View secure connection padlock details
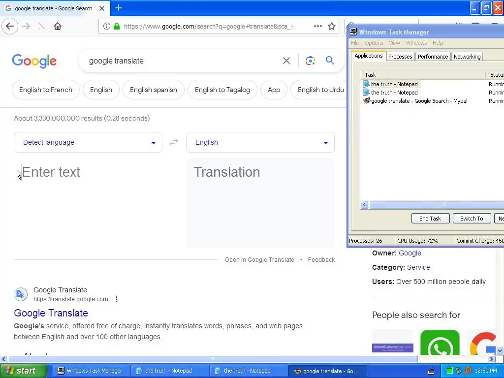This screenshot has height=378, width=504. (117, 27)
